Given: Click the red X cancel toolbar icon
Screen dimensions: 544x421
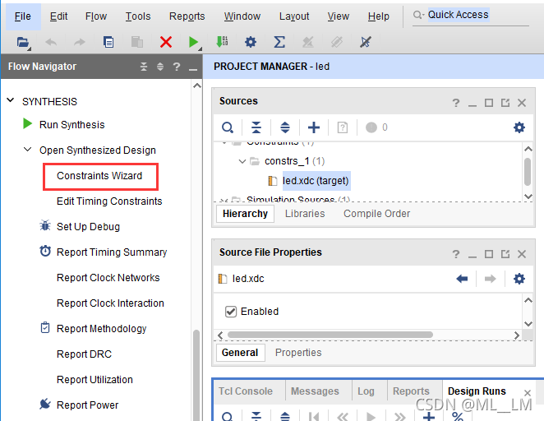Looking at the screenshot, I should tap(166, 42).
